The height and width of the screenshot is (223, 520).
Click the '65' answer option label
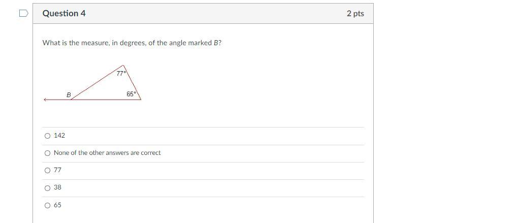pyautogui.click(x=57, y=205)
